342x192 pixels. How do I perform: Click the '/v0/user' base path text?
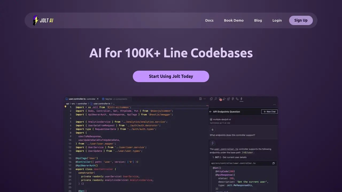(x=247, y=153)
